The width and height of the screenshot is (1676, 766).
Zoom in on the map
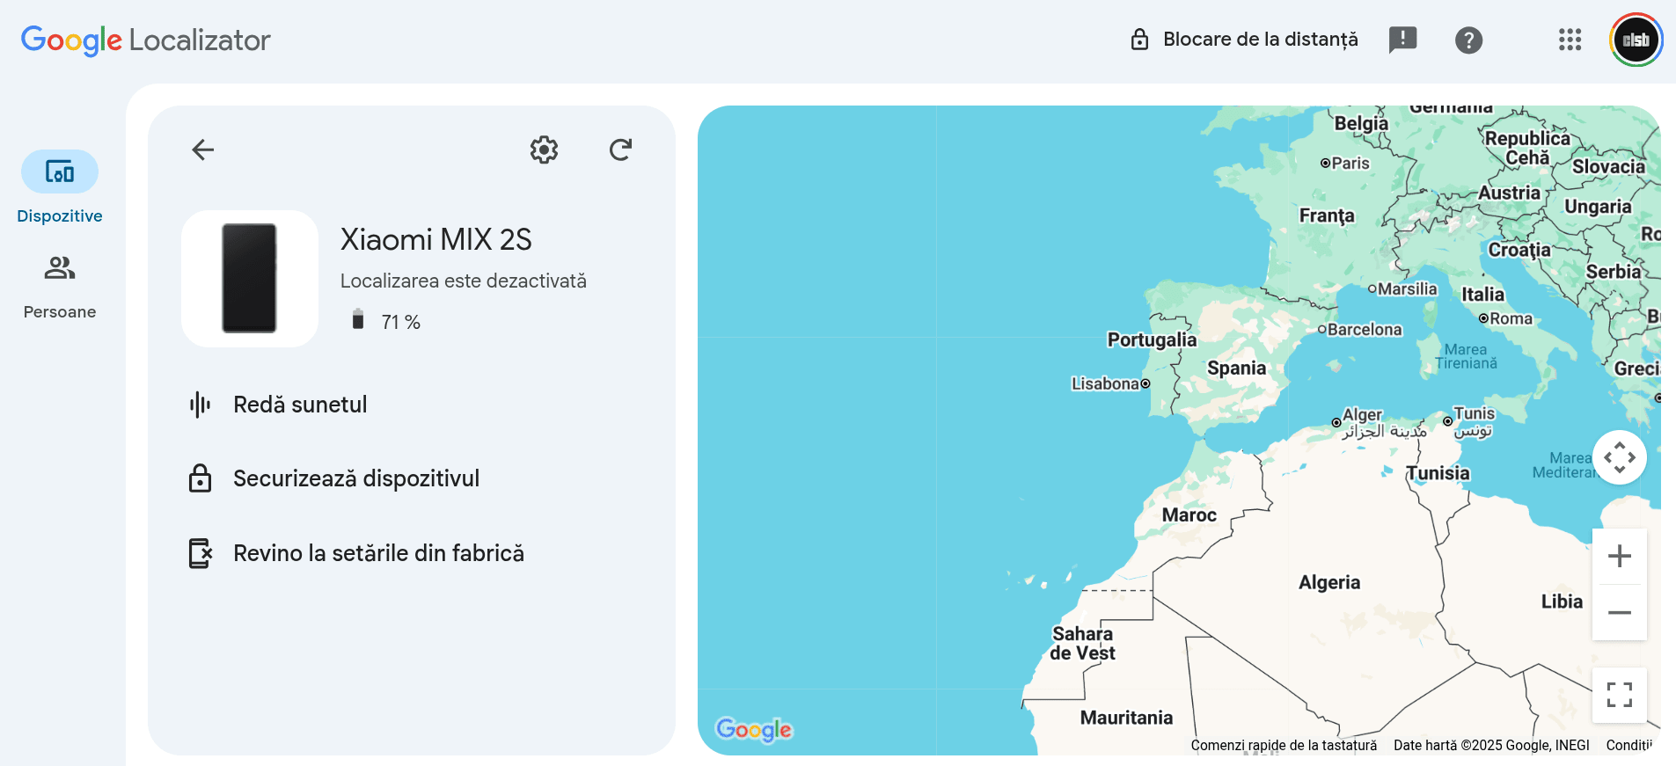click(1619, 556)
